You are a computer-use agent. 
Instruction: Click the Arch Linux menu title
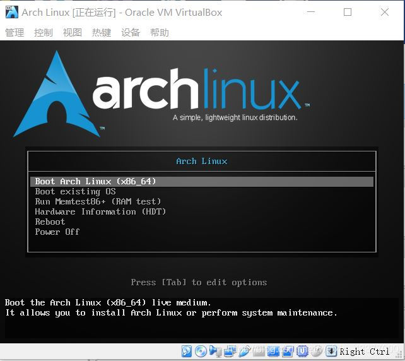click(x=202, y=161)
